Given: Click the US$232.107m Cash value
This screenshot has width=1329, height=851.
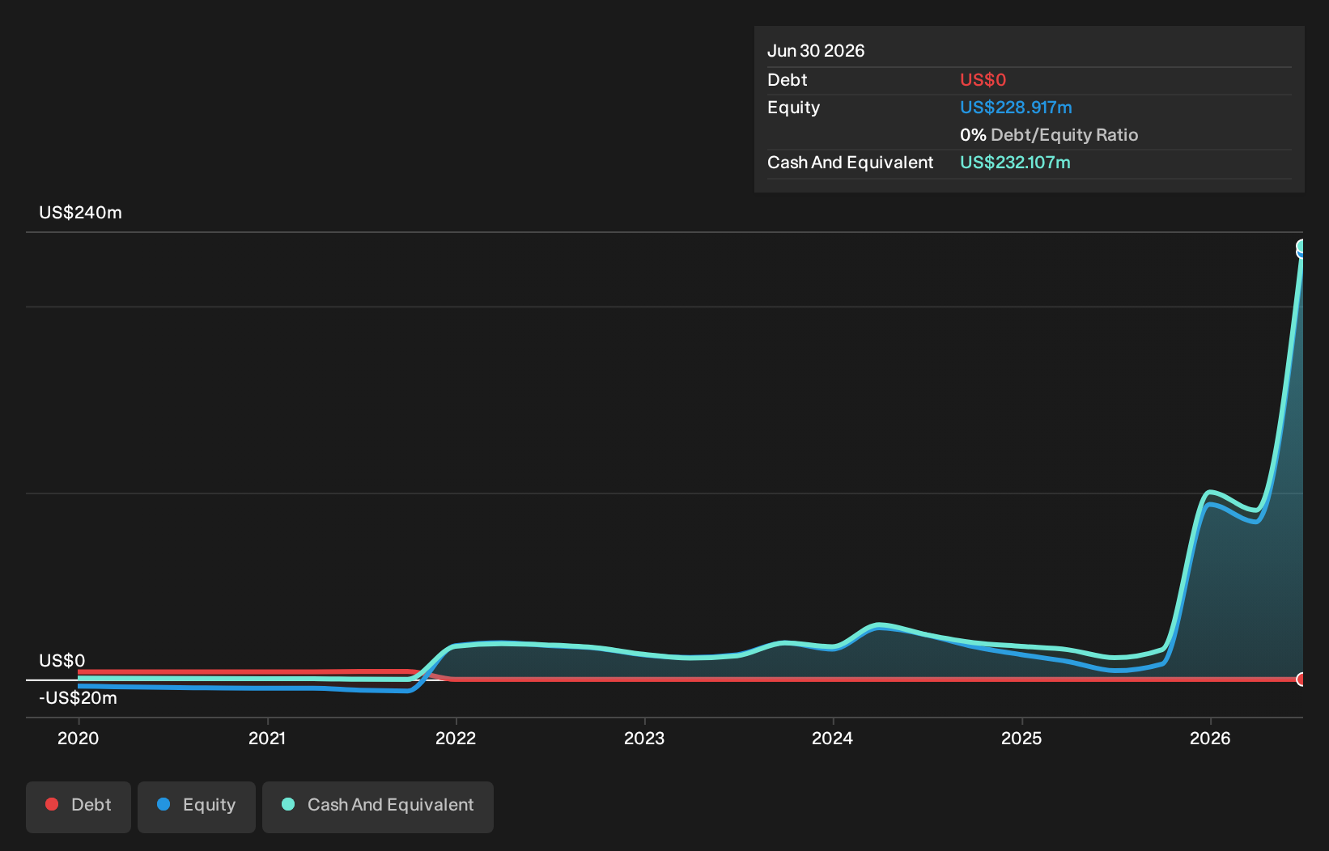Looking at the screenshot, I should click(1015, 163).
